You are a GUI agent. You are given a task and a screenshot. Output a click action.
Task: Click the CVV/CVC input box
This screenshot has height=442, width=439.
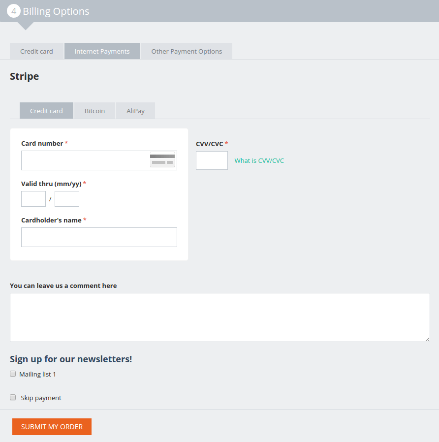pos(212,160)
